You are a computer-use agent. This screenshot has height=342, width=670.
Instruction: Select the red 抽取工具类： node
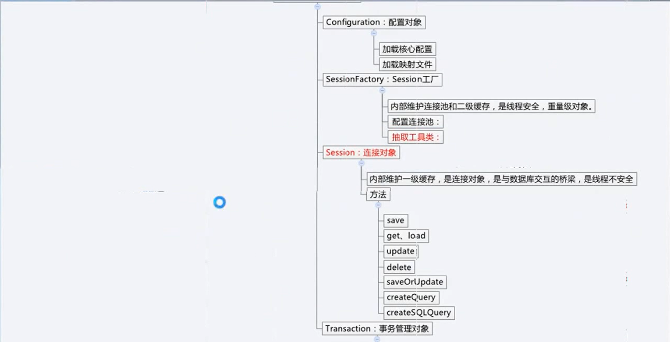[x=415, y=137]
